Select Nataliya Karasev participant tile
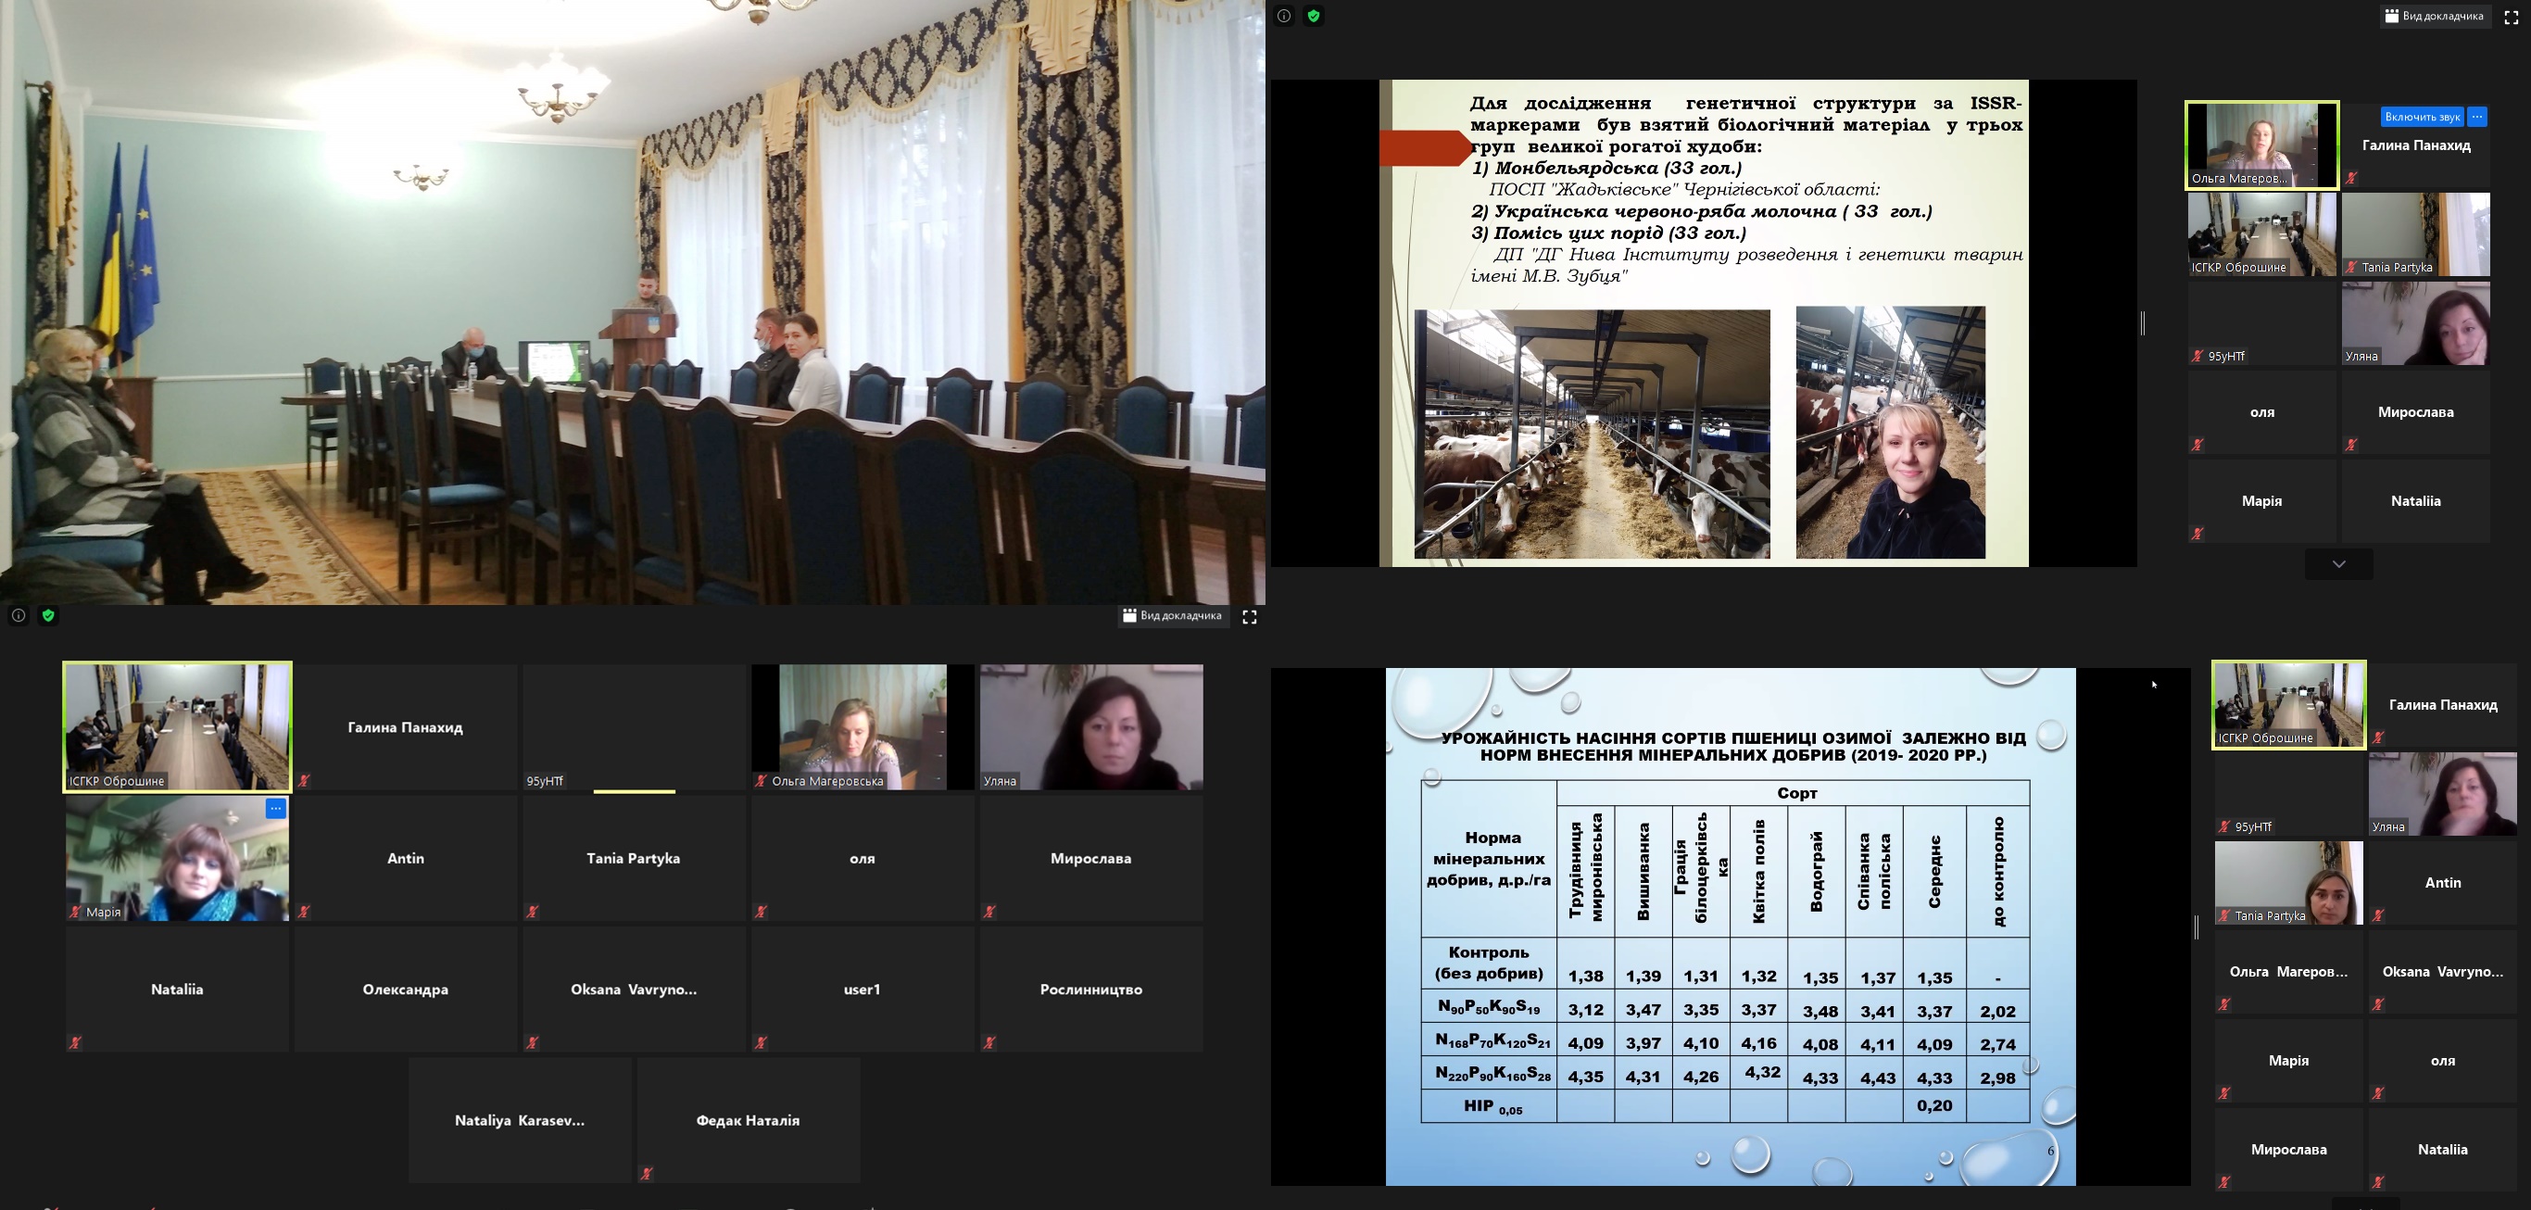The height and width of the screenshot is (1210, 2531). pos(520,1120)
